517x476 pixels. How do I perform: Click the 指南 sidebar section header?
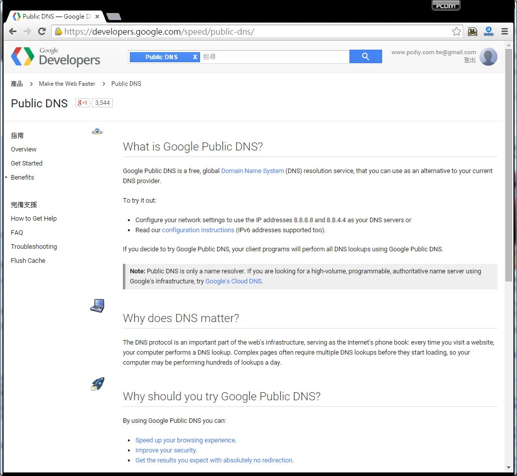pyautogui.click(x=17, y=135)
